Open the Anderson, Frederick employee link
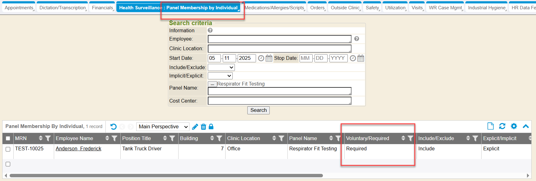Screen dimensions: 536x181 [78, 149]
